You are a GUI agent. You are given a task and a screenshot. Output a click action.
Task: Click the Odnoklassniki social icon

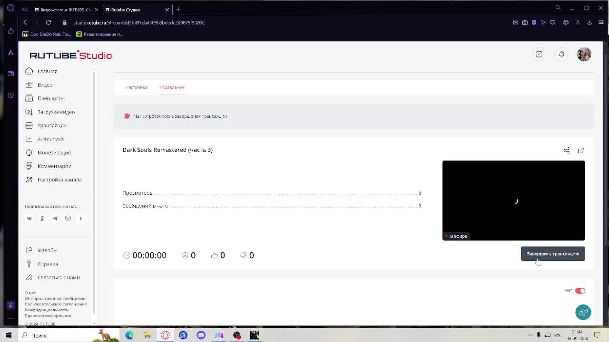click(42, 218)
